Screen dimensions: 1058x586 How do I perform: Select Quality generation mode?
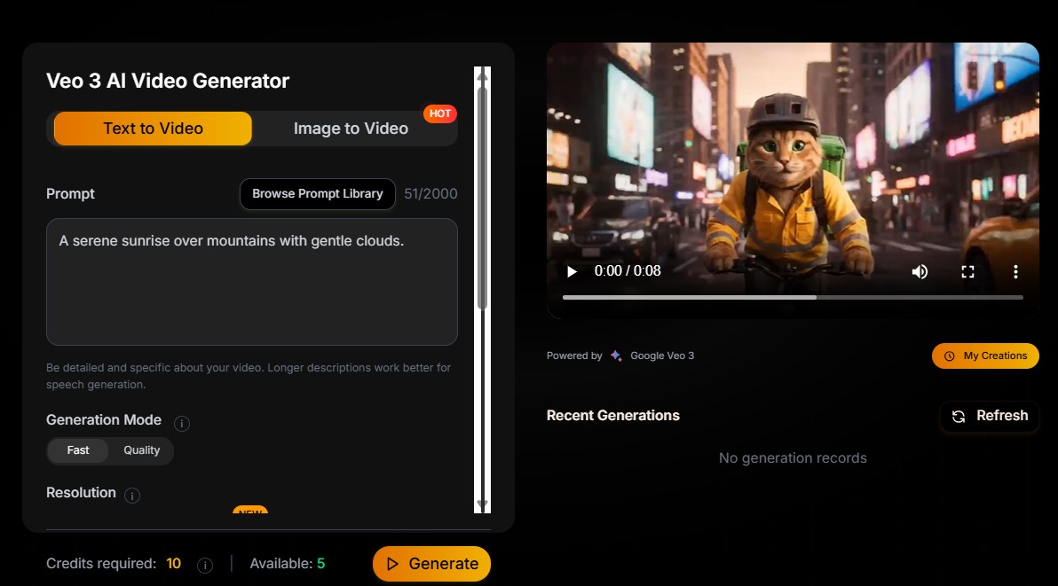click(x=141, y=450)
